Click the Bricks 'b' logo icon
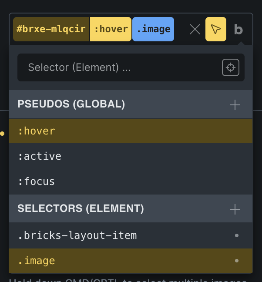 (x=238, y=30)
